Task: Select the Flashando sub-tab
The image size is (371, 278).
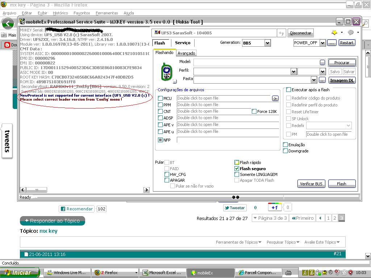Action: (164, 52)
